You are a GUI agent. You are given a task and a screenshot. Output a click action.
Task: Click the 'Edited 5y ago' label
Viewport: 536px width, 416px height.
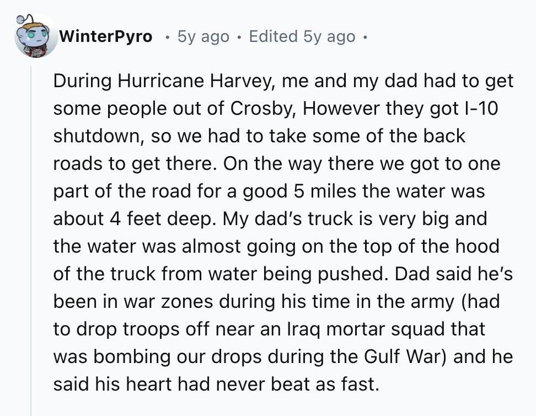(x=302, y=36)
